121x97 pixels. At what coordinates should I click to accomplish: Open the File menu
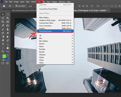[x=6, y=2]
